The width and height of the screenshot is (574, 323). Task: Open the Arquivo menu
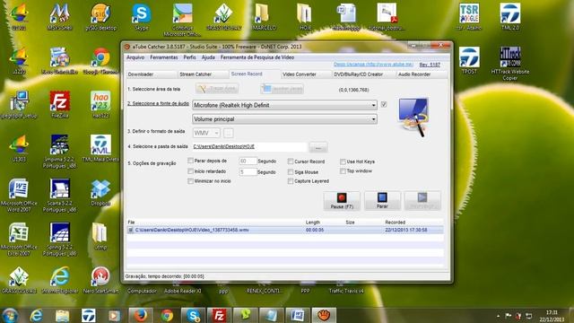pos(135,57)
